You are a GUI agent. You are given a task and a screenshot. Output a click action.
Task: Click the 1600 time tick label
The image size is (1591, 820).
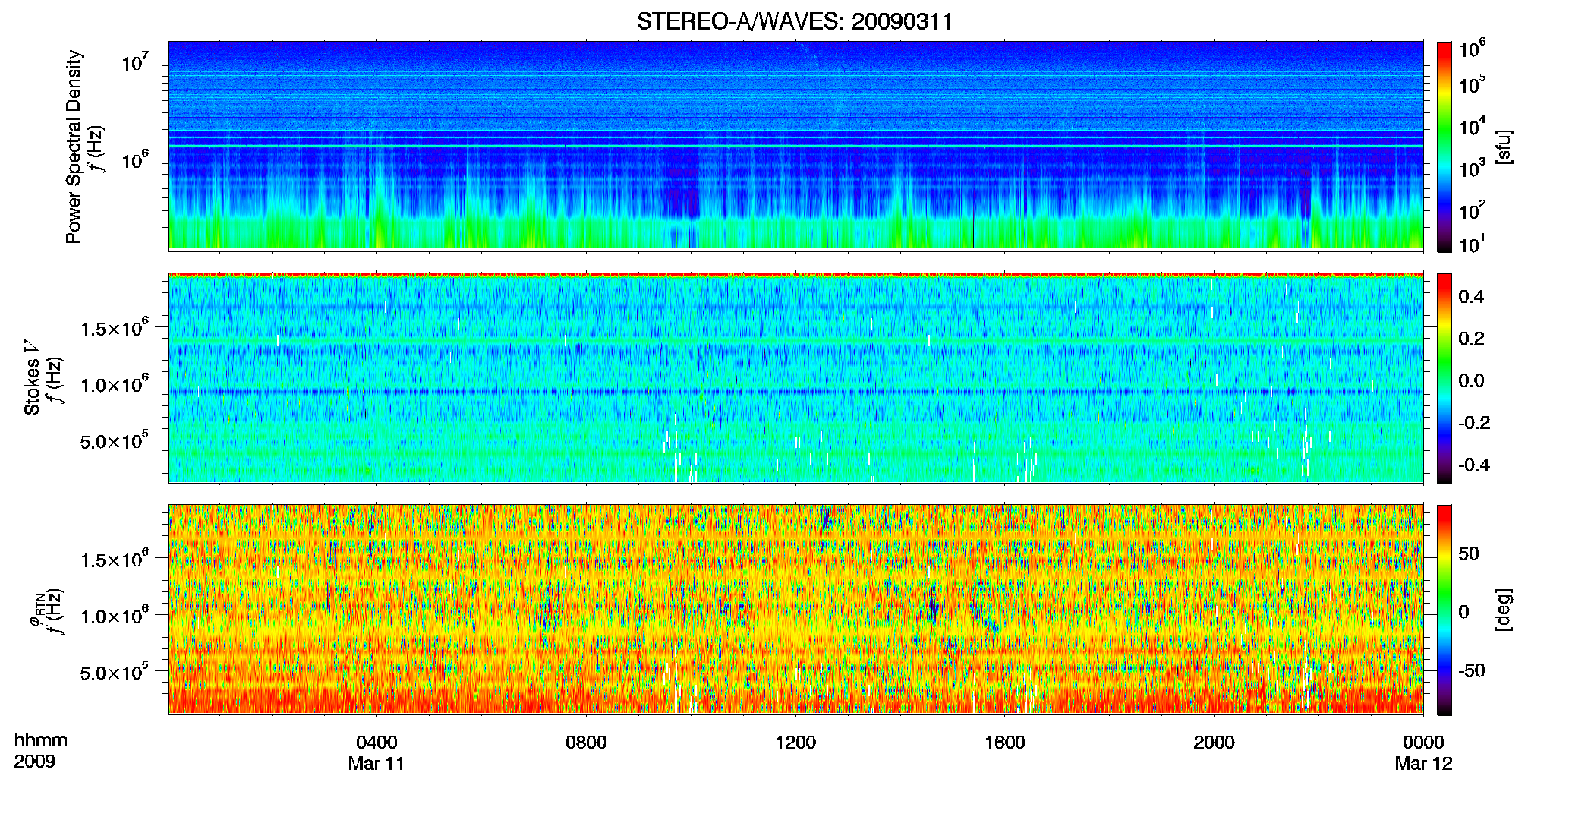pyautogui.click(x=1005, y=743)
